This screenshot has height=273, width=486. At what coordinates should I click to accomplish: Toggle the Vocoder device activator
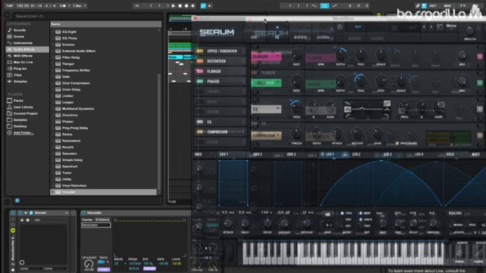coord(83,213)
